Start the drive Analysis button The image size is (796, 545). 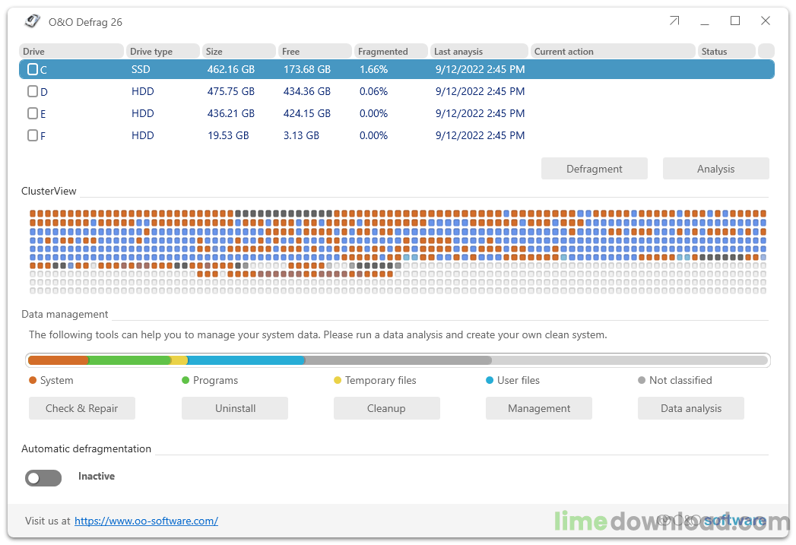coord(715,169)
